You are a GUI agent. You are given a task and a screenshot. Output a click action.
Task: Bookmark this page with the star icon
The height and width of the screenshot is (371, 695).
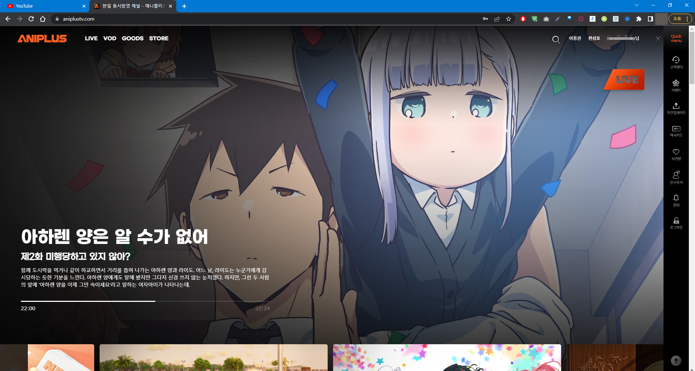point(509,19)
